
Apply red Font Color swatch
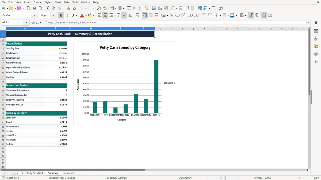tap(82, 15)
